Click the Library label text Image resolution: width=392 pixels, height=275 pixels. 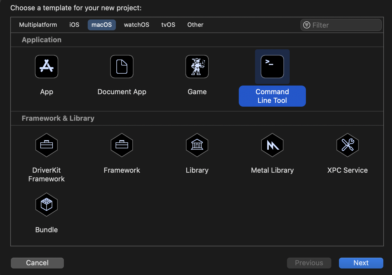tap(197, 170)
